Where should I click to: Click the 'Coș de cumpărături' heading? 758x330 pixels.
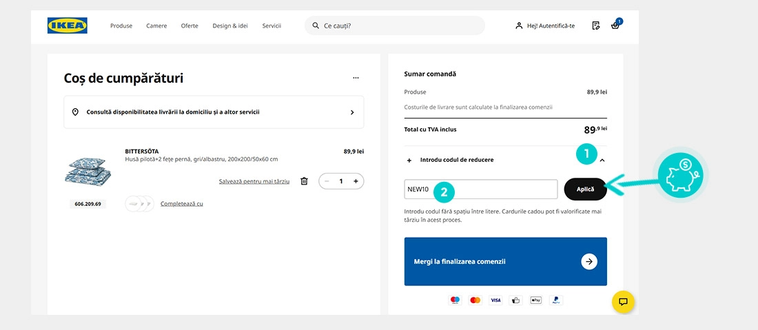click(x=124, y=79)
